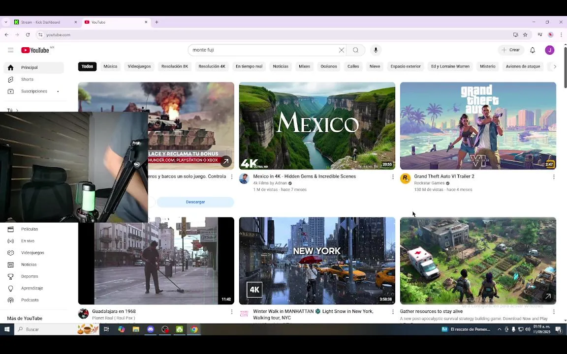Select the Océanos filter chip
Viewport: 567px width, 354px height.
329,66
